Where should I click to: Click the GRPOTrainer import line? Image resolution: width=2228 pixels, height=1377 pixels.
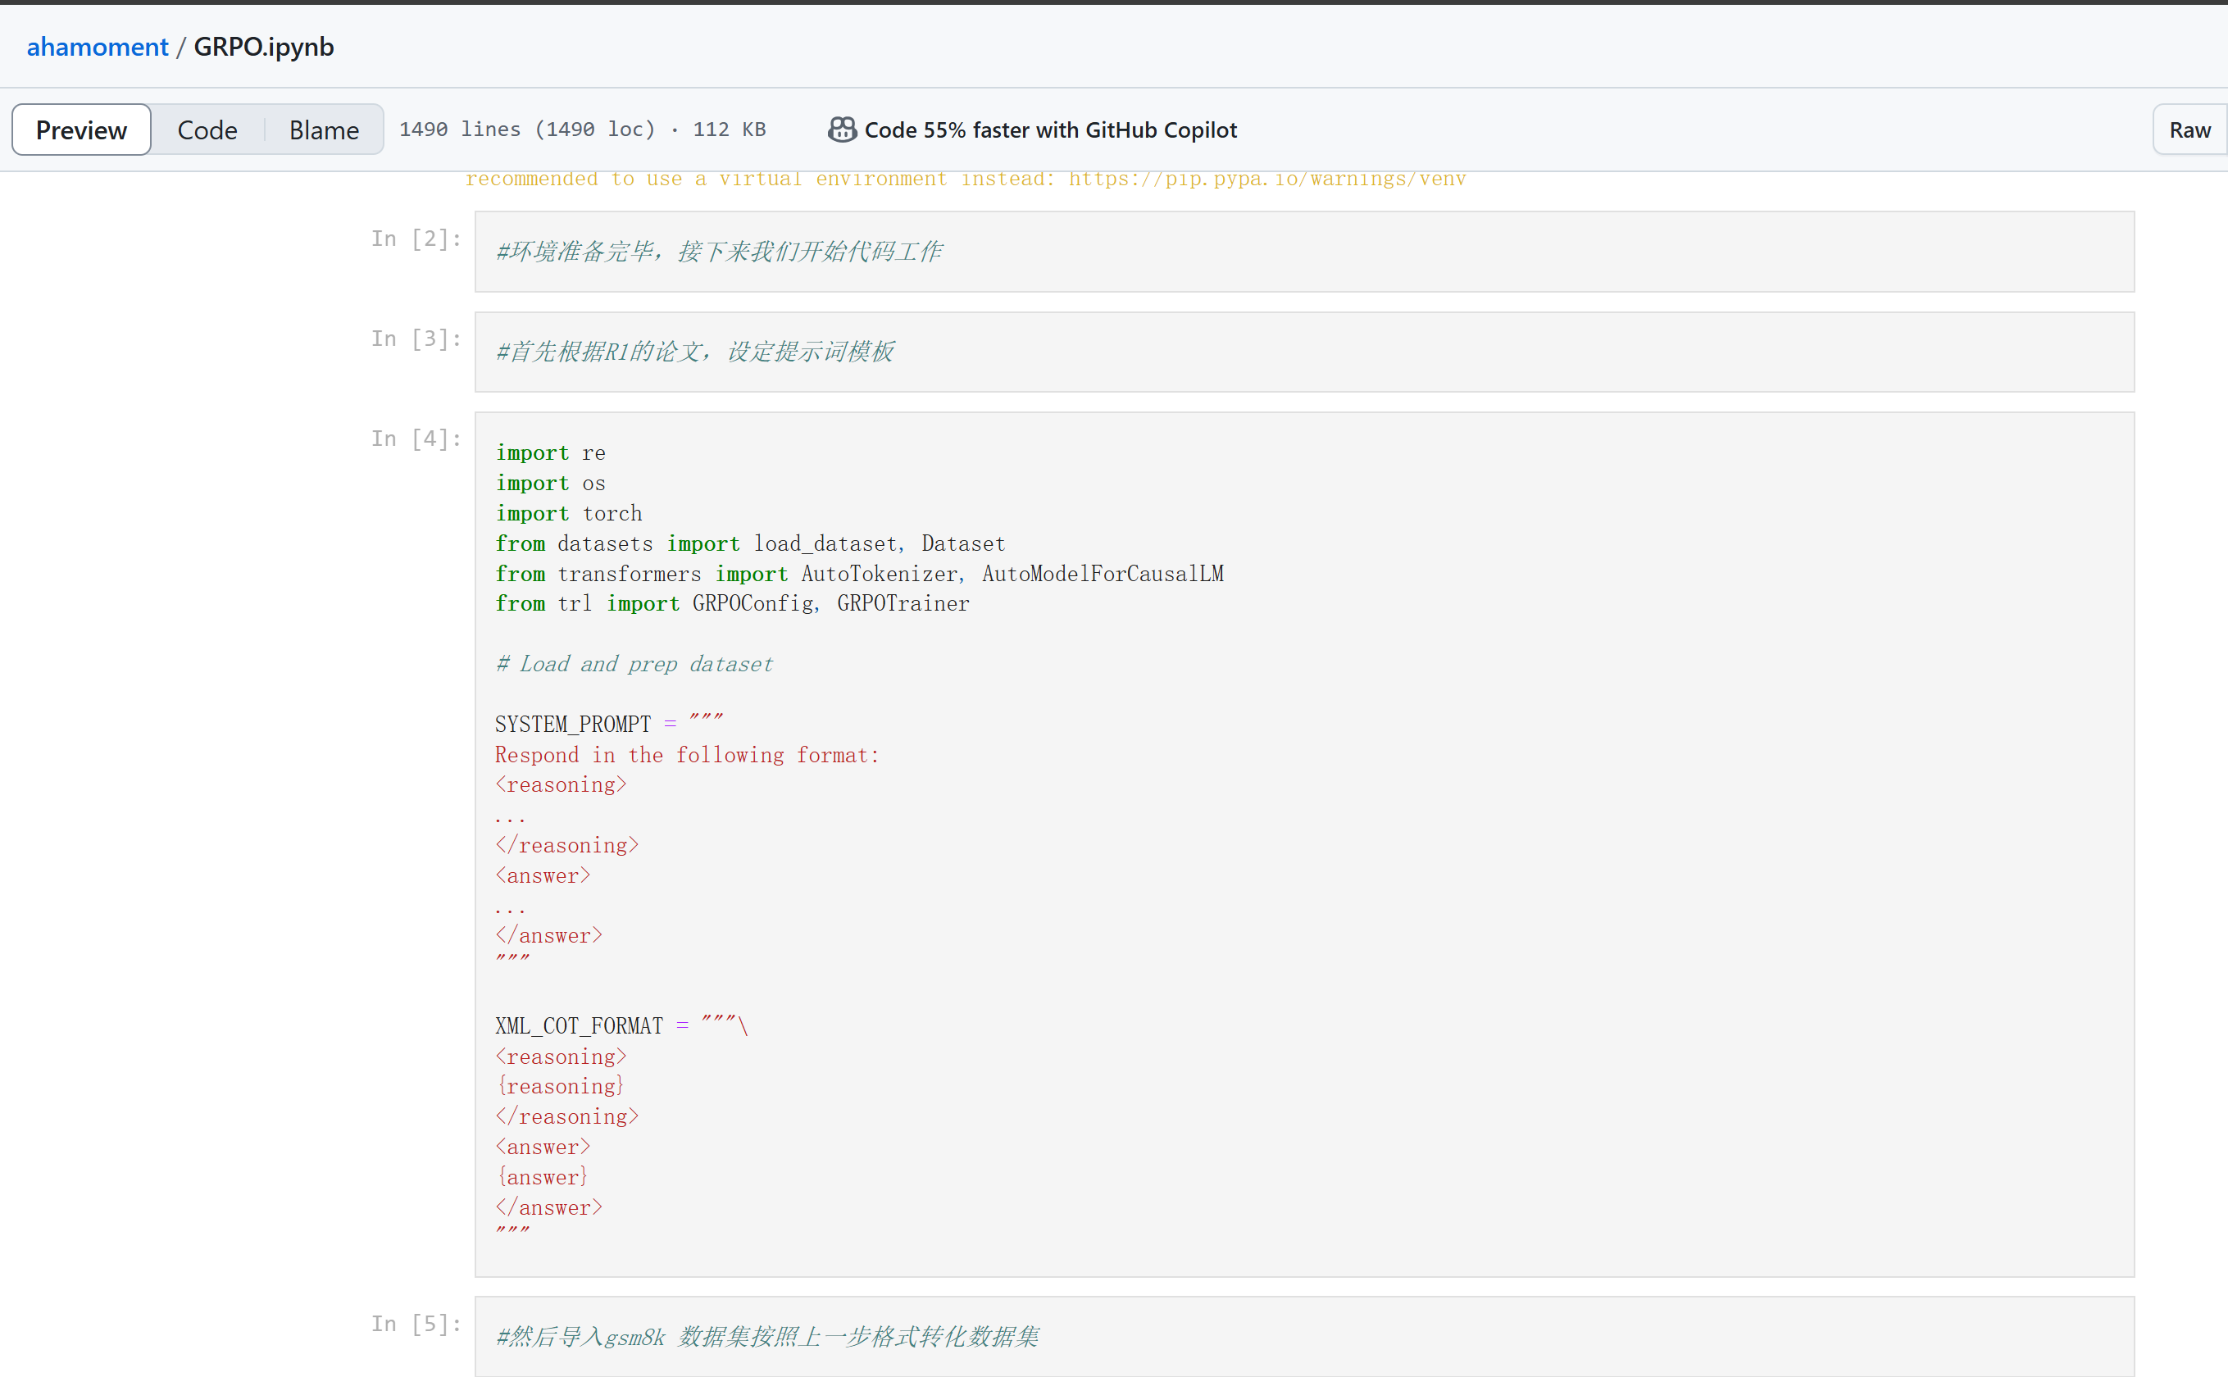[902, 603]
